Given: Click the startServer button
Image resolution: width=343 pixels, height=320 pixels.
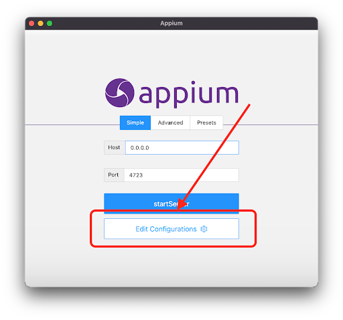Looking at the screenshot, I should [171, 204].
